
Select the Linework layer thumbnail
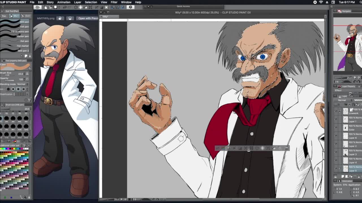346,111
